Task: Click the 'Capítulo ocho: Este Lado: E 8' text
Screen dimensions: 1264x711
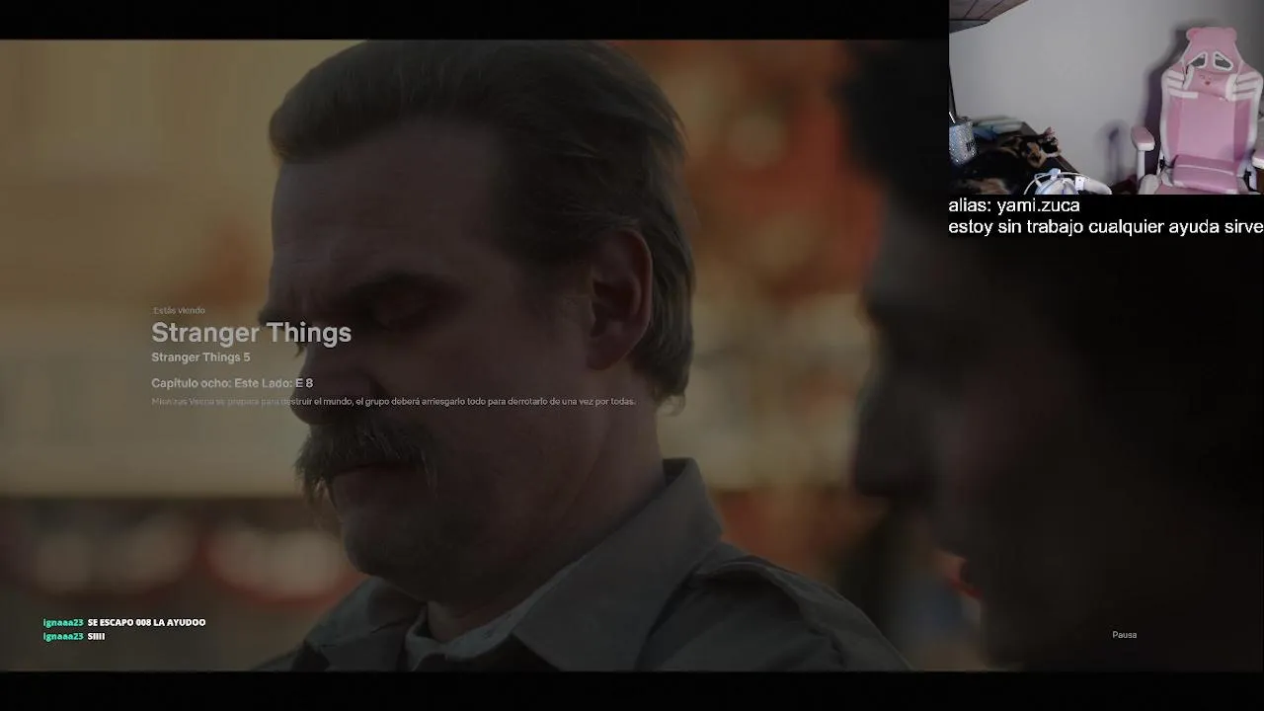Action: (x=232, y=383)
